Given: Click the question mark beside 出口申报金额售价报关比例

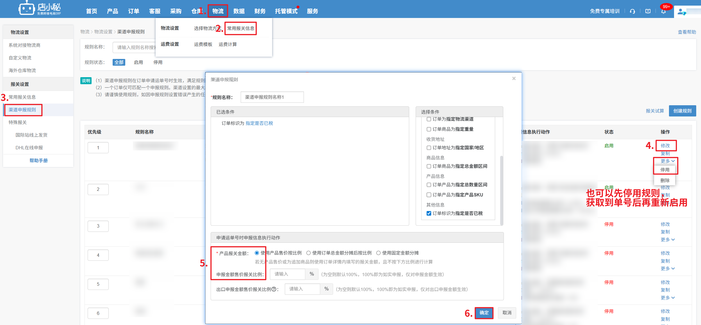Looking at the screenshot, I should coord(274,289).
